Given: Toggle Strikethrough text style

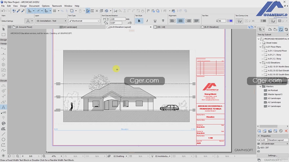Looking at the screenshot, I should (163, 21).
